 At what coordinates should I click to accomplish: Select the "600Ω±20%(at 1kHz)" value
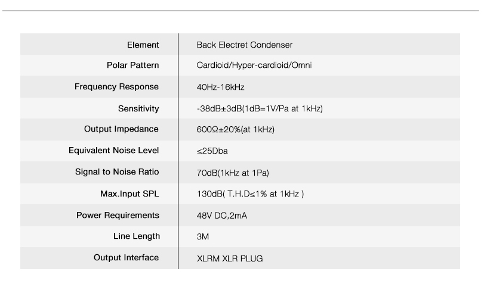click(235, 130)
